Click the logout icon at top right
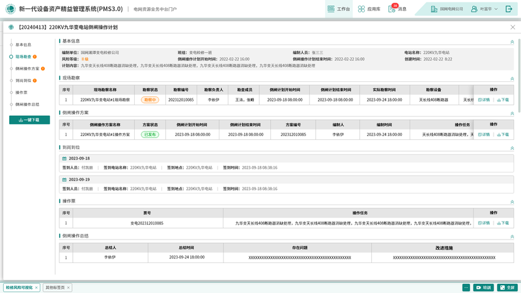The width and height of the screenshot is (521, 293). coord(509,9)
